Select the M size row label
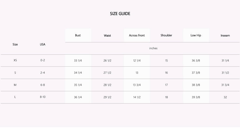This screenshot has width=240, height=130. tap(15, 85)
